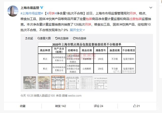The height and width of the screenshot is (113, 162).
Task: Expand full post with 展开全文
Action: [76, 30]
